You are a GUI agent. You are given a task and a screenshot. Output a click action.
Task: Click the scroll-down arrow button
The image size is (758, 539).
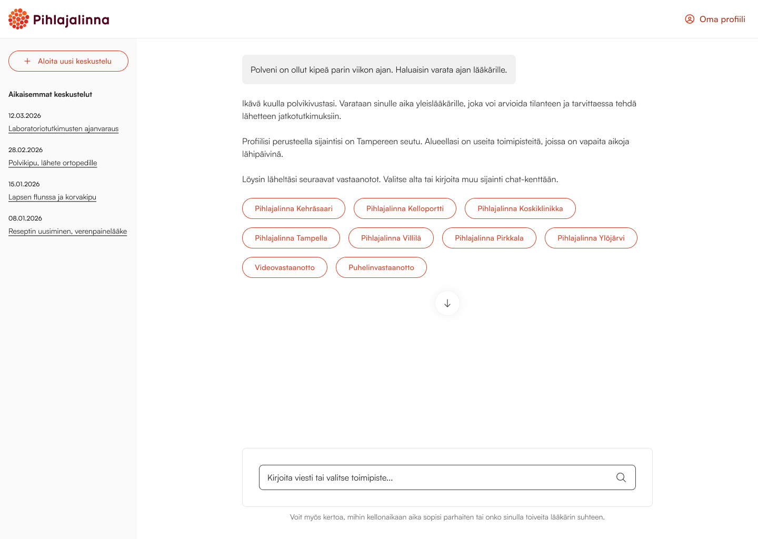coord(447,303)
